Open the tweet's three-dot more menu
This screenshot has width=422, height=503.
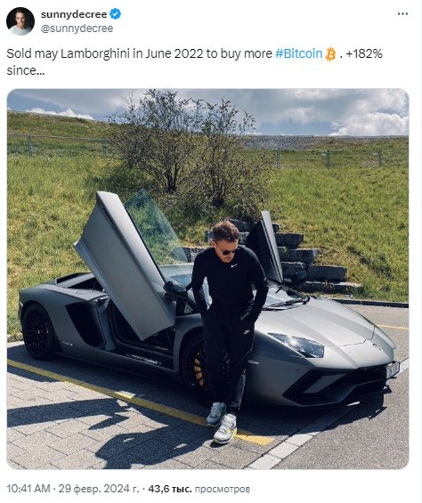[x=402, y=14]
